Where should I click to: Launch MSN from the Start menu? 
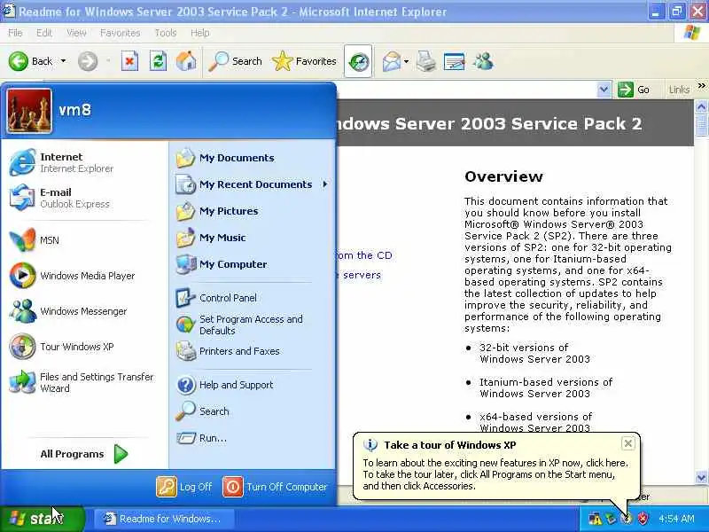coord(84,239)
